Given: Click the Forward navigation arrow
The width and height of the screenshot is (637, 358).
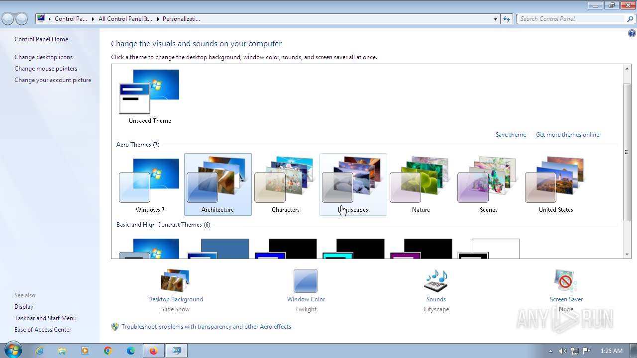Looking at the screenshot, I should point(21,19).
